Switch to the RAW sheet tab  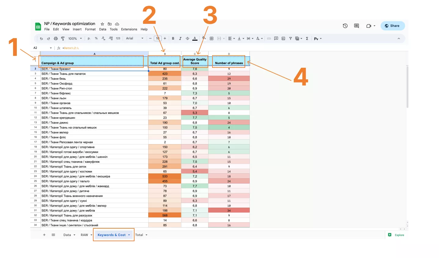click(84, 235)
